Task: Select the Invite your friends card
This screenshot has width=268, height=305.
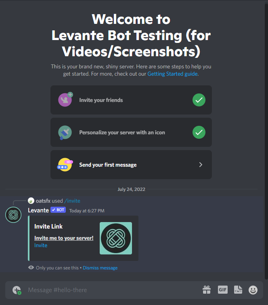Action: 131,100
